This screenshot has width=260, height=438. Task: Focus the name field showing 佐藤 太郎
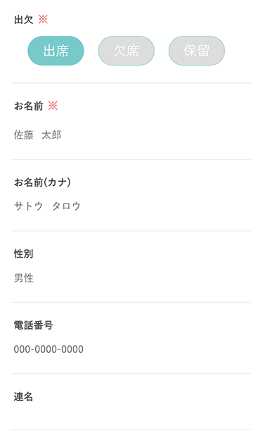pos(131,135)
